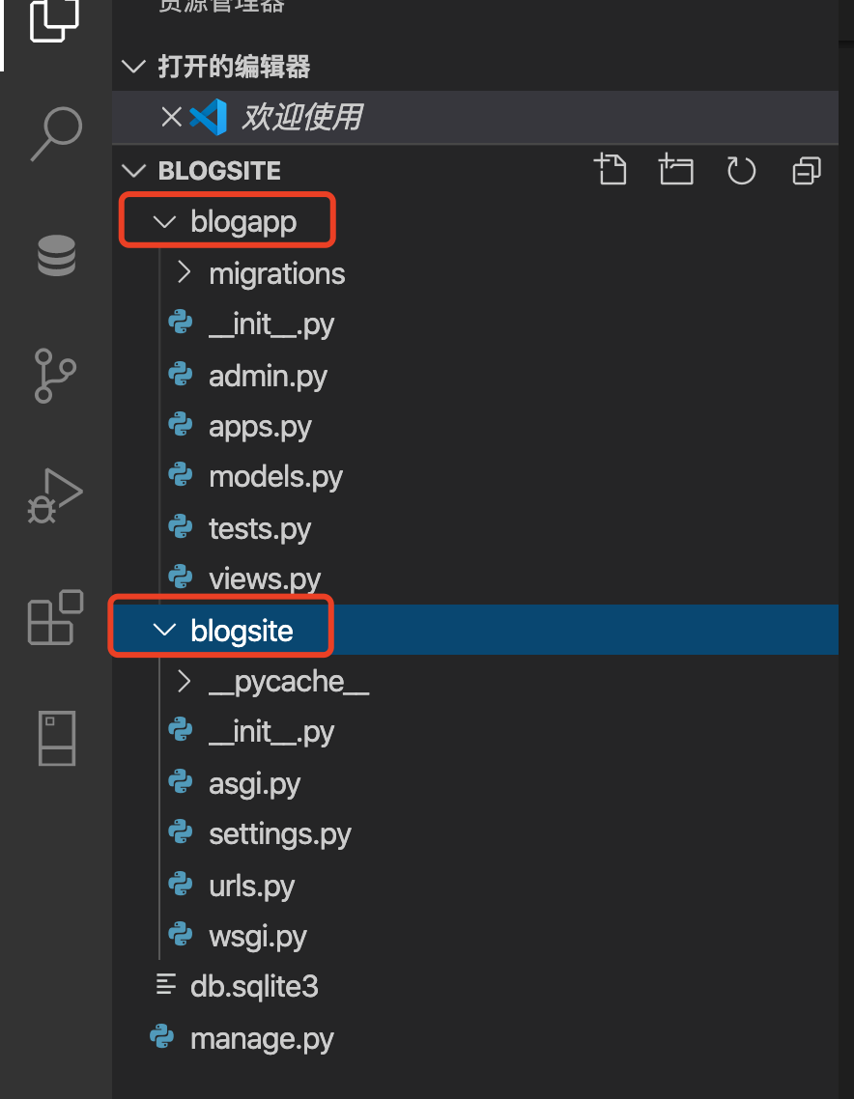Open the Run and Debug panel
Viewport: 854px width, 1099px height.
click(55, 496)
